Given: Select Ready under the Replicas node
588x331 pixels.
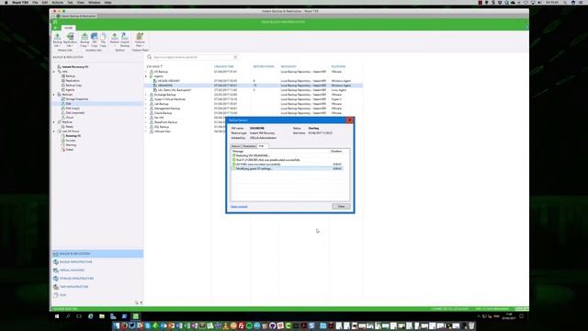Looking at the screenshot, I should click(70, 127).
